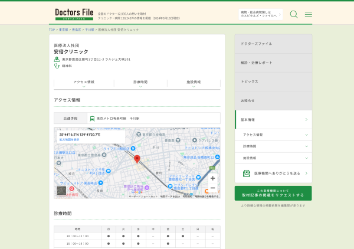Click the 交通手段 label cell
The height and width of the screenshot is (249, 354).
pos(70,118)
